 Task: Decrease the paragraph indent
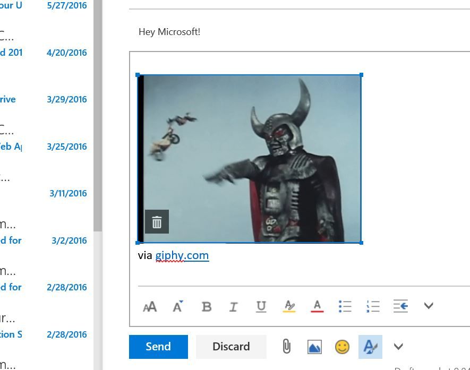(x=401, y=306)
